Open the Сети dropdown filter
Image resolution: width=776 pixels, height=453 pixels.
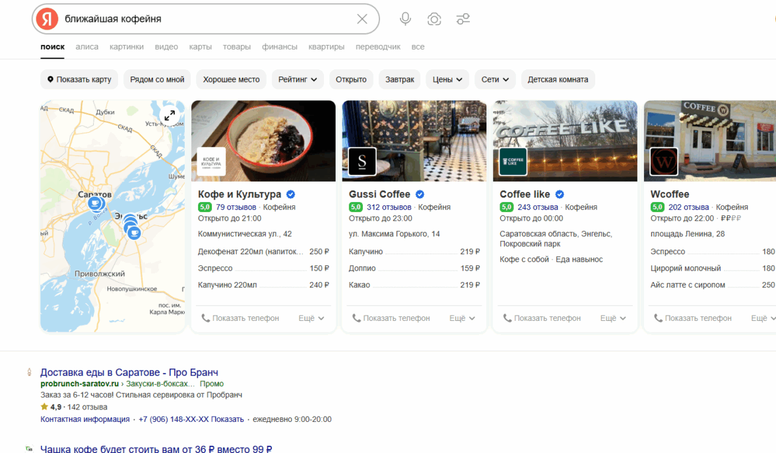click(x=495, y=79)
